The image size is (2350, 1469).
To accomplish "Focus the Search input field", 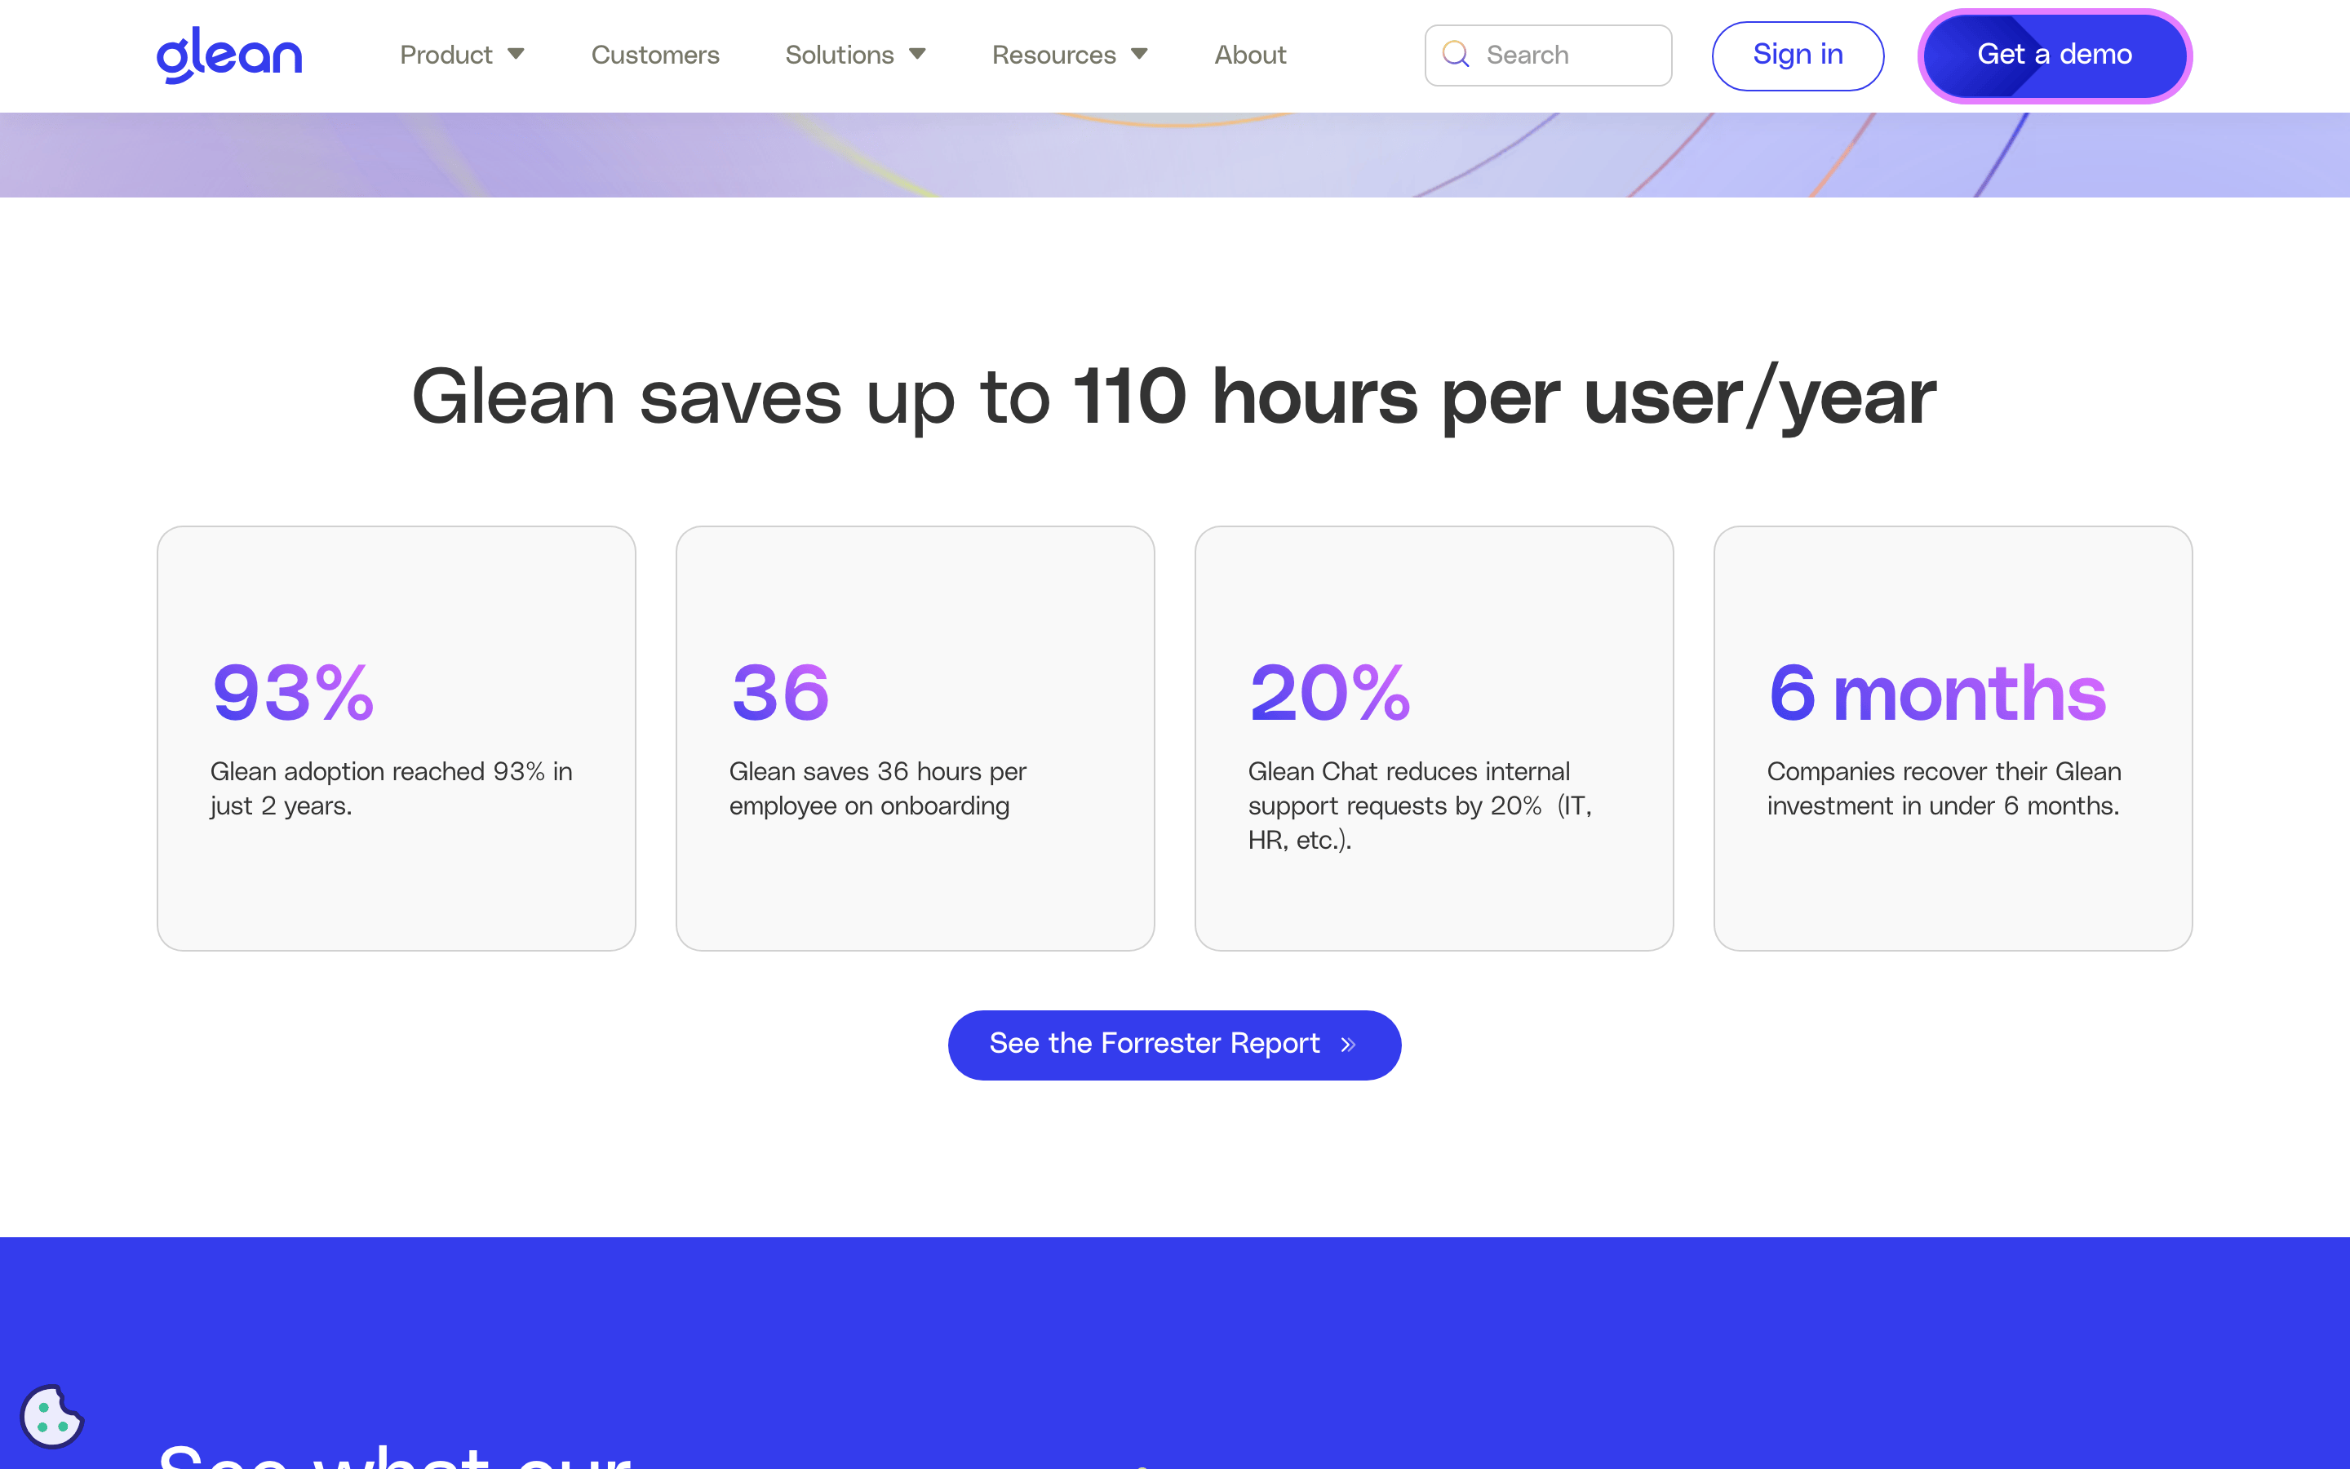I will [1548, 55].
